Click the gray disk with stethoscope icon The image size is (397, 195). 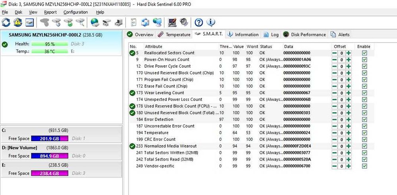pyautogui.click(x=44, y=23)
